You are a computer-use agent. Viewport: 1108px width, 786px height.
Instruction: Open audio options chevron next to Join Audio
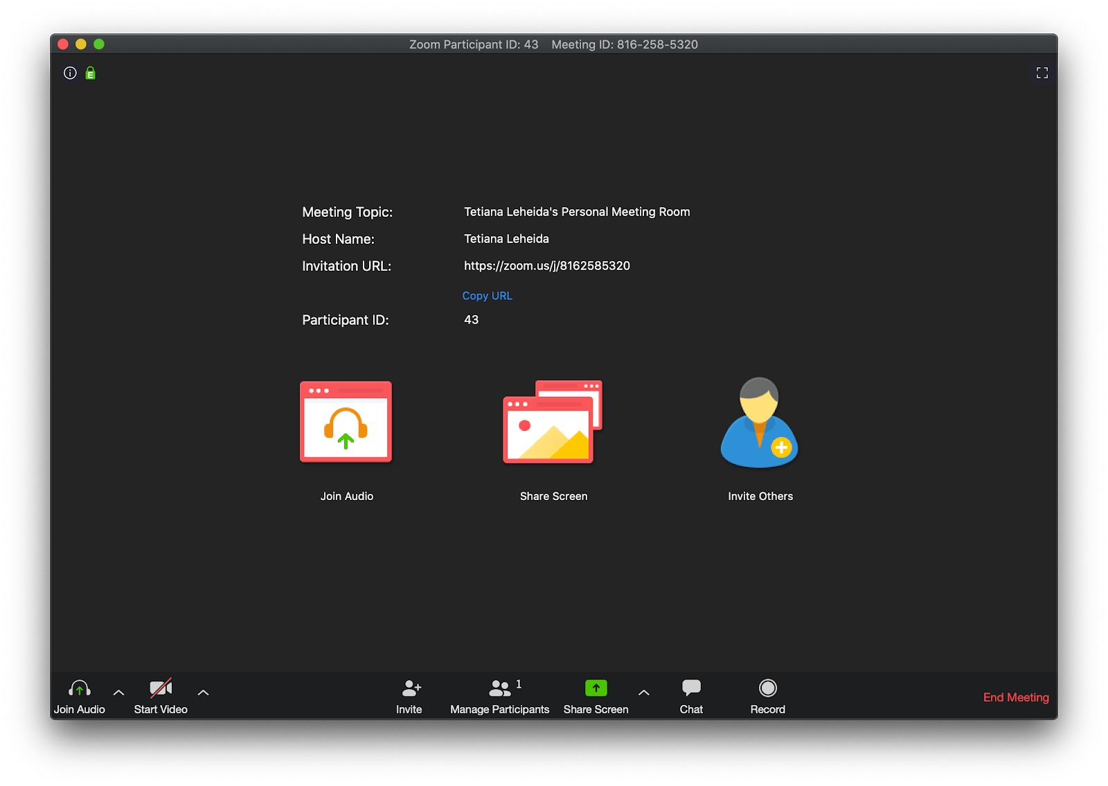click(119, 693)
